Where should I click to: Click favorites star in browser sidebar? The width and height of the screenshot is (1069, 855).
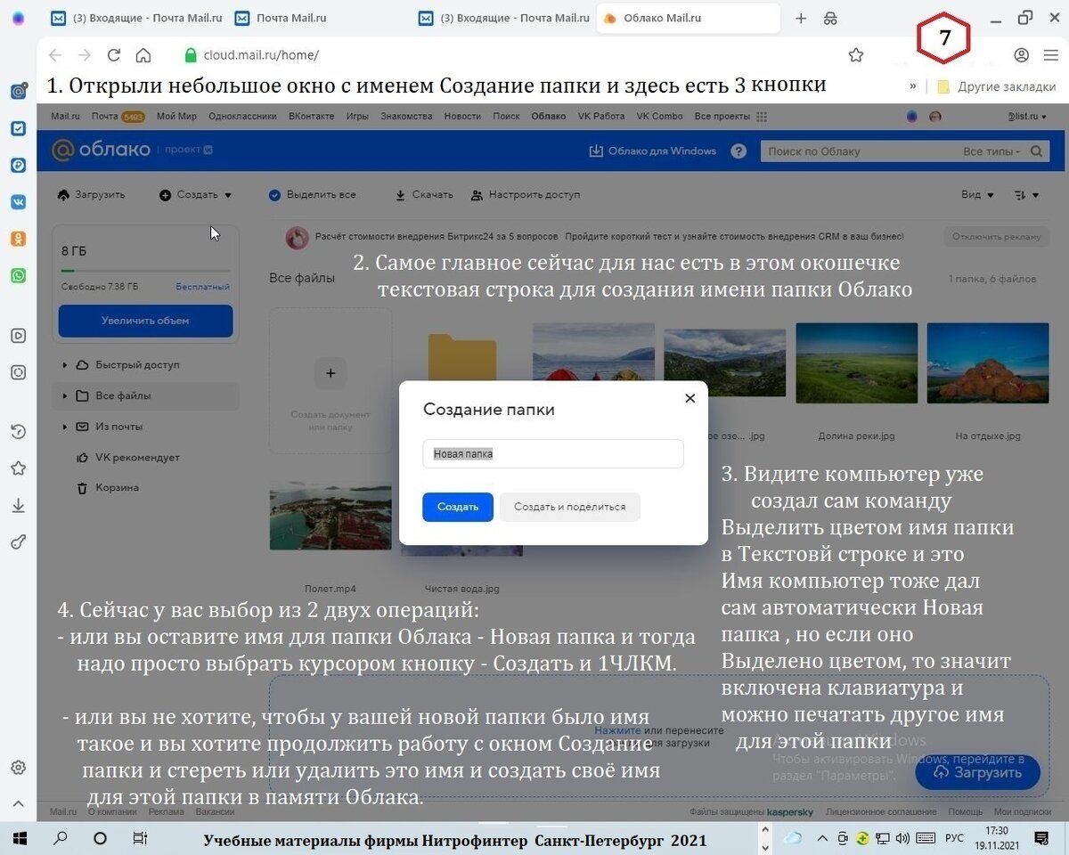[x=18, y=468]
